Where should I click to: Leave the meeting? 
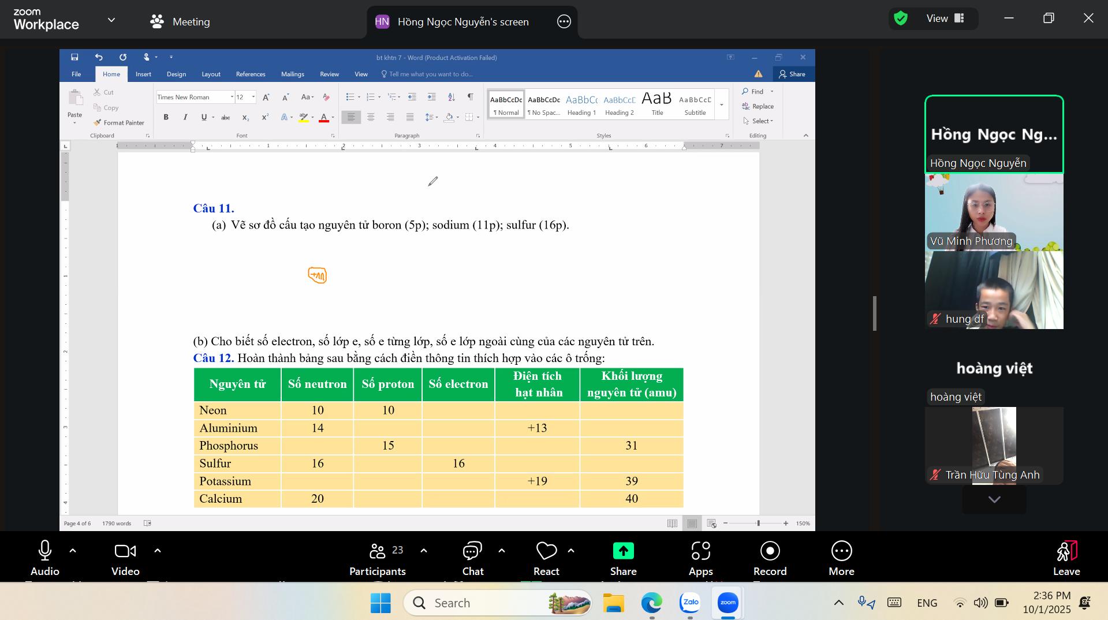(x=1066, y=558)
